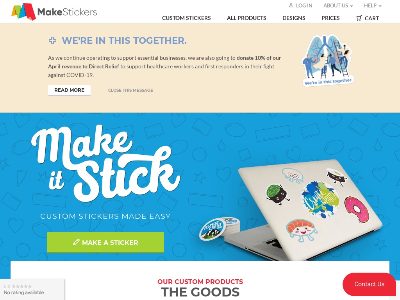Click the green MAKE A STICKER button
This screenshot has height=300, width=400.
105,242
